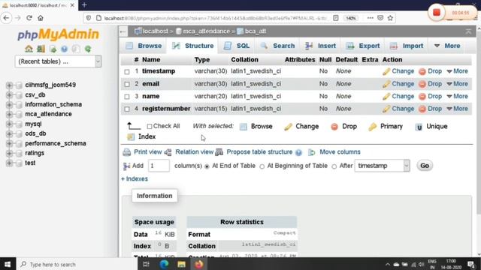
Task: Open phpMyAdmin home icon in sidebar
Action: (x=29, y=49)
